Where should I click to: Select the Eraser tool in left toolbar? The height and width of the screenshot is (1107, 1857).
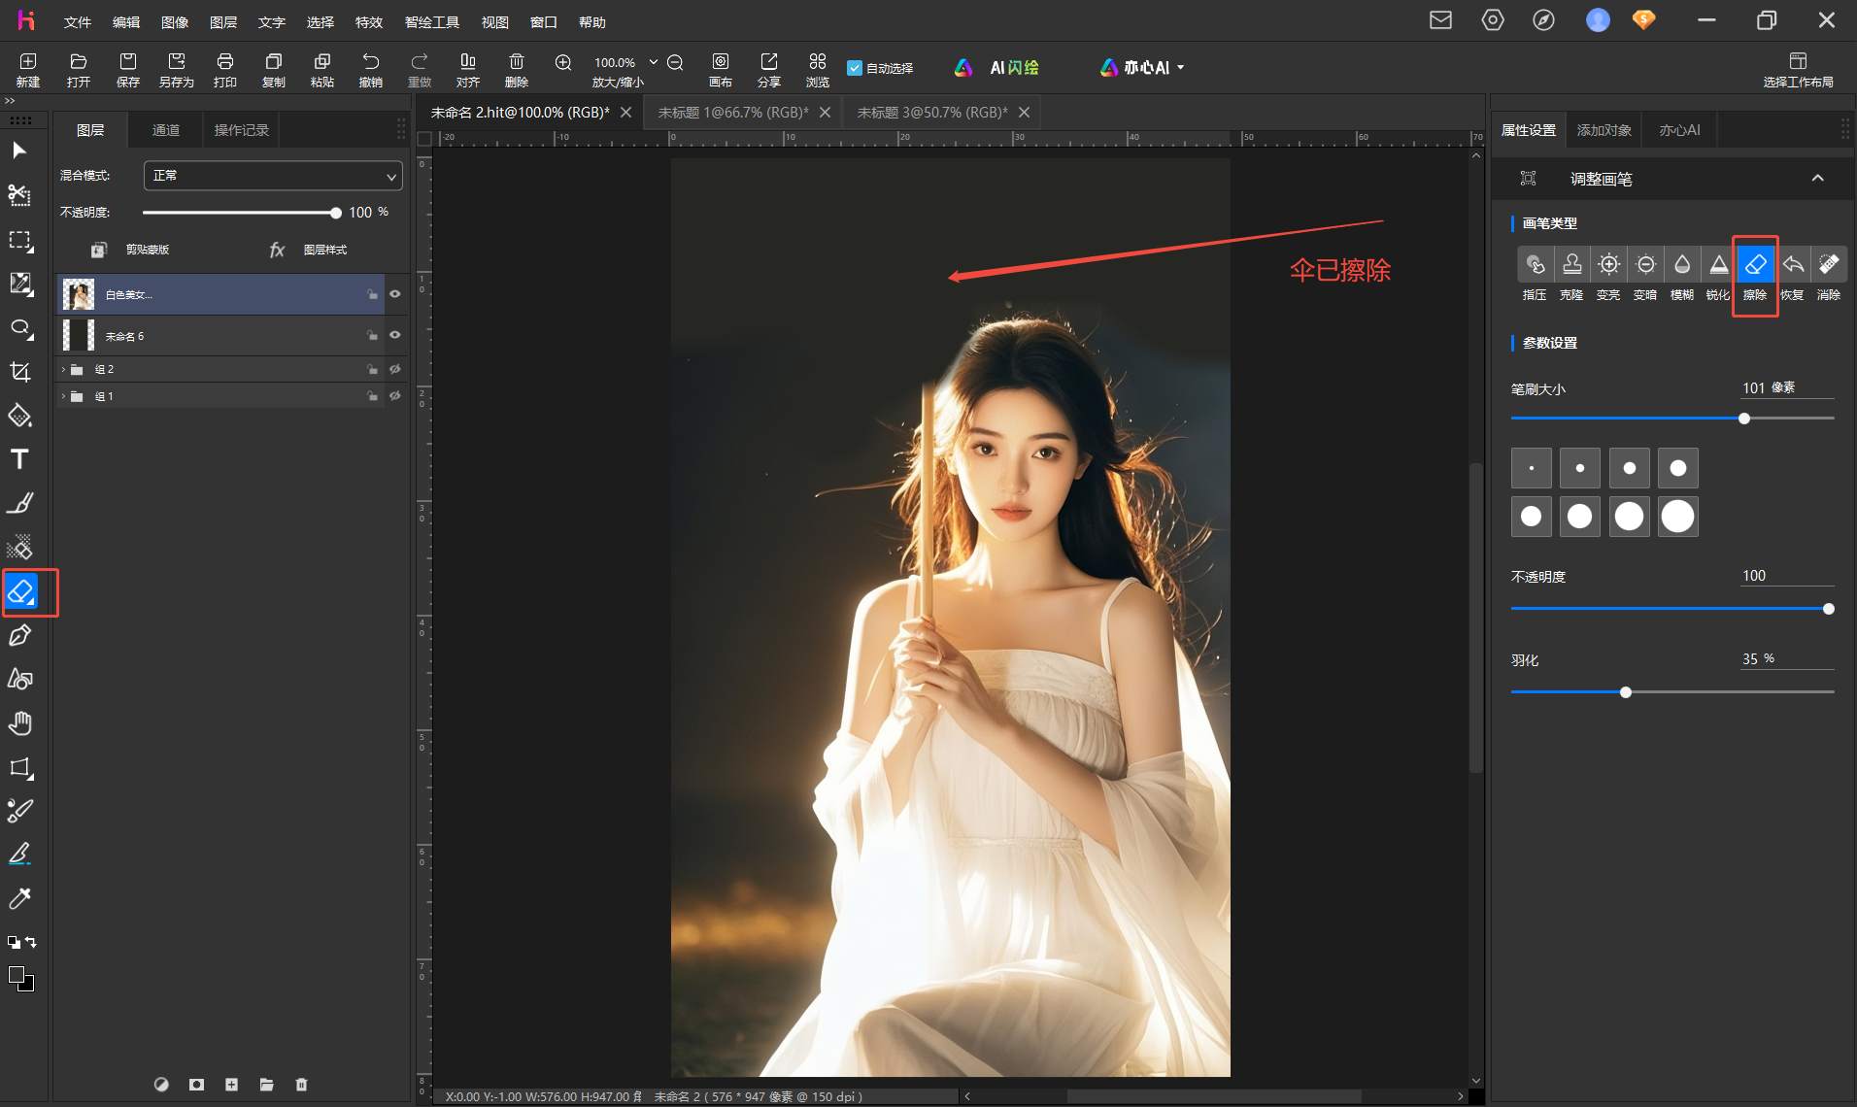21,591
